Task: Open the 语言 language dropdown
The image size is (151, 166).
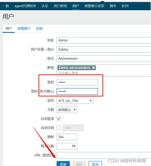Action: (x=75, y=101)
